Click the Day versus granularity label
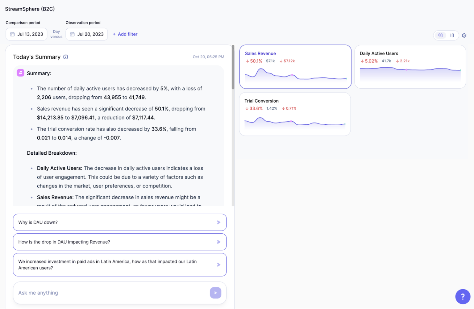This screenshot has height=309, width=474. click(x=56, y=34)
